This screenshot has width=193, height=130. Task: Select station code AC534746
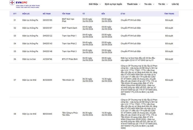[x=47, y=59]
